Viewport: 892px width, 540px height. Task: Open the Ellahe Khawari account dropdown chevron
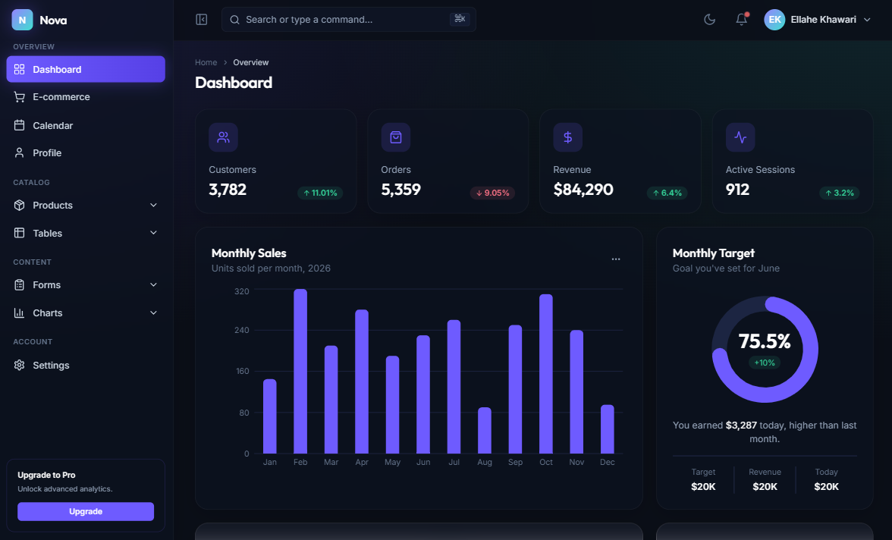pos(867,20)
